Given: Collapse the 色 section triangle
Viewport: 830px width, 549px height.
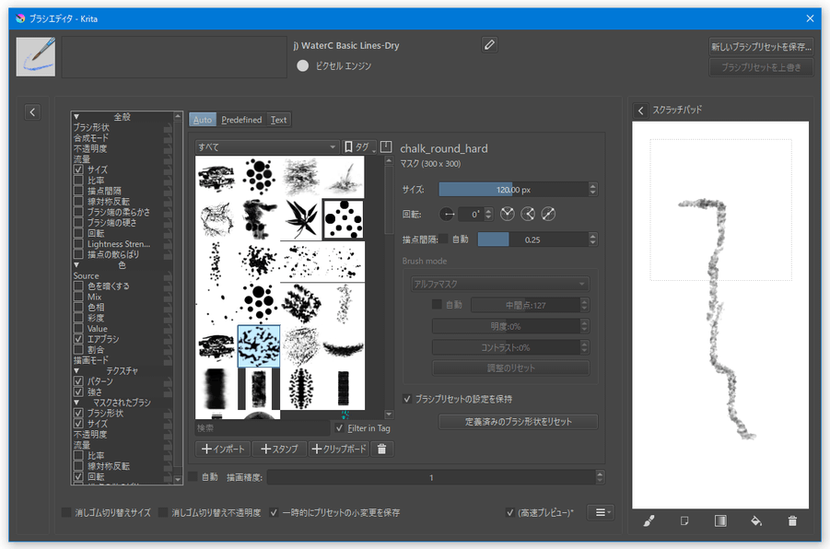Looking at the screenshot, I should [x=76, y=264].
